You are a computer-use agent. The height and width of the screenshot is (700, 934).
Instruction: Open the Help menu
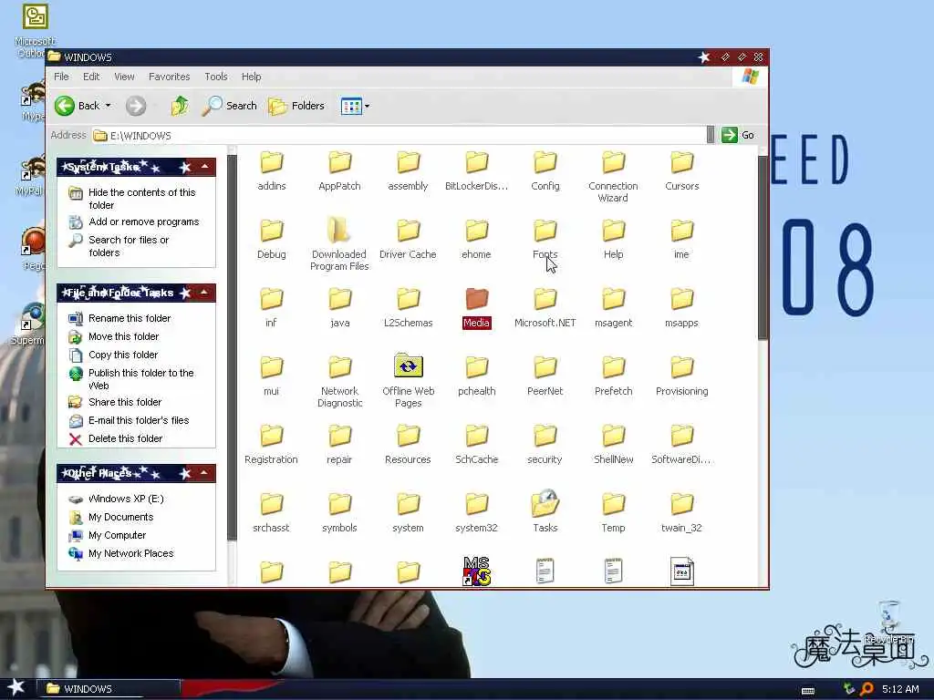tap(252, 77)
